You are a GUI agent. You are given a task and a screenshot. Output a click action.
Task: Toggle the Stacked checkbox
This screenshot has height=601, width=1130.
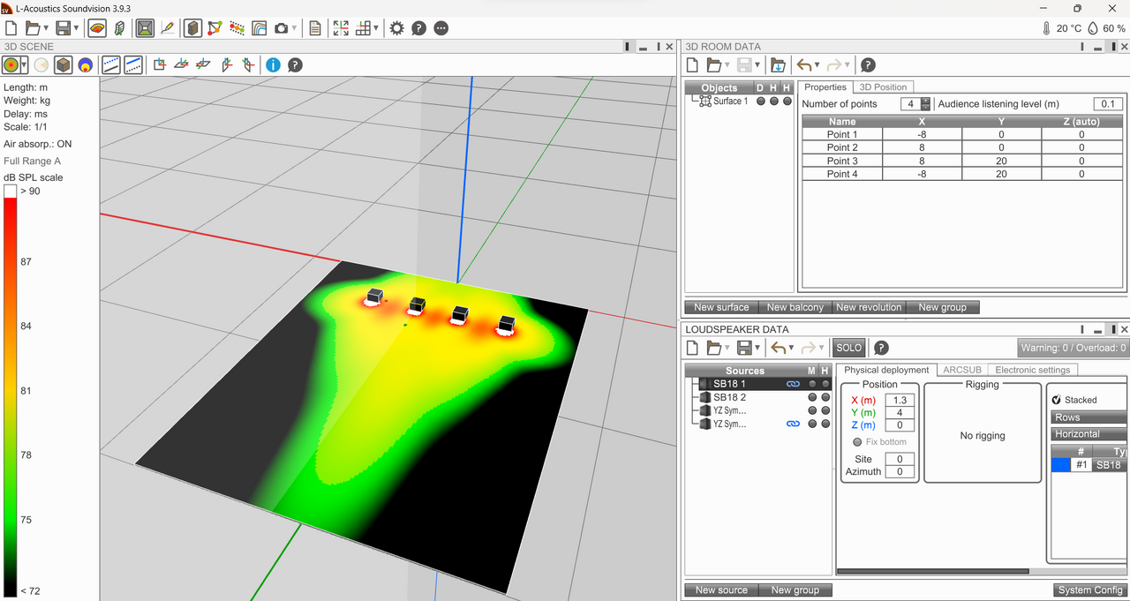click(1057, 400)
